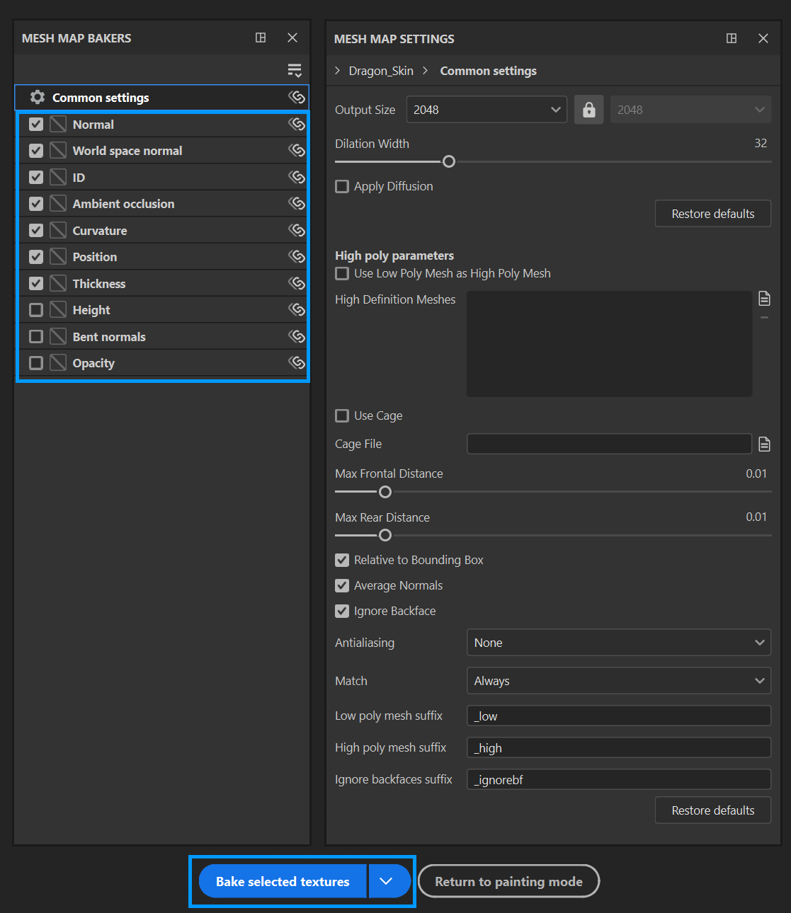This screenshot has width=791, height=913.
Task: Click Bake selected textures
Action: pyautogui.click(x=283, y=882)
